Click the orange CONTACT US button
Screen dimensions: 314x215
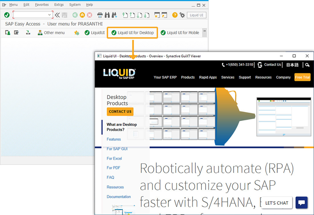click(120, 111)
